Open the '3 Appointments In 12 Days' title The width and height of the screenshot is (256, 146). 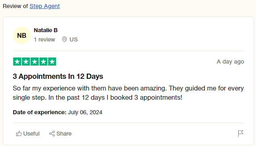click(x=58, y=76)
